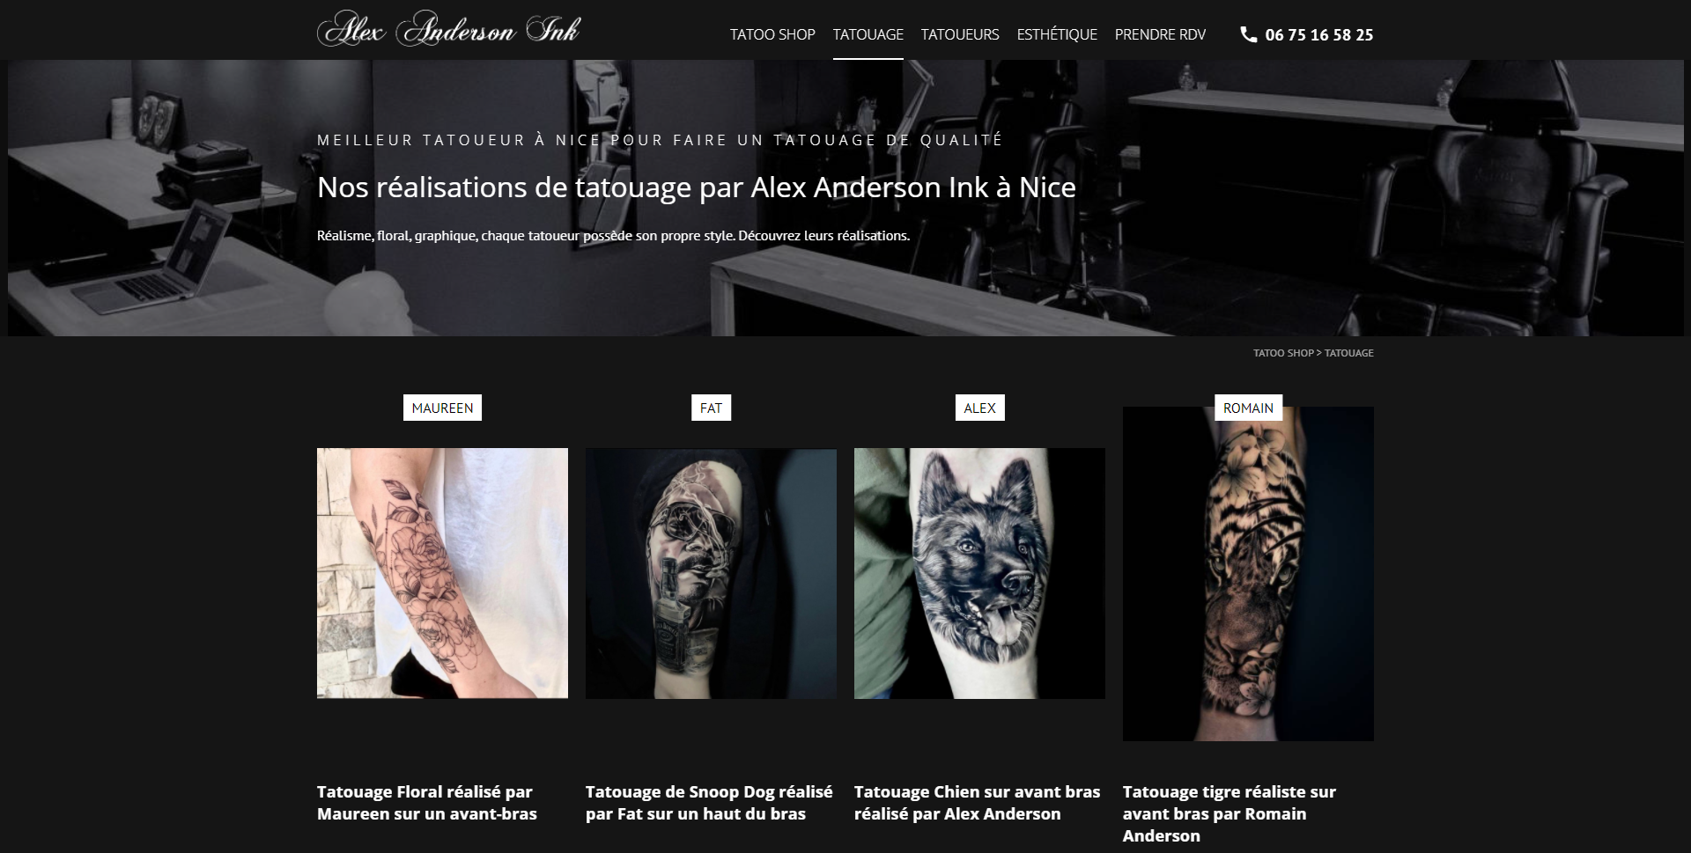
Task: Click the TATOUAGE breadcrumb item
Action: tap(1349, 353)
